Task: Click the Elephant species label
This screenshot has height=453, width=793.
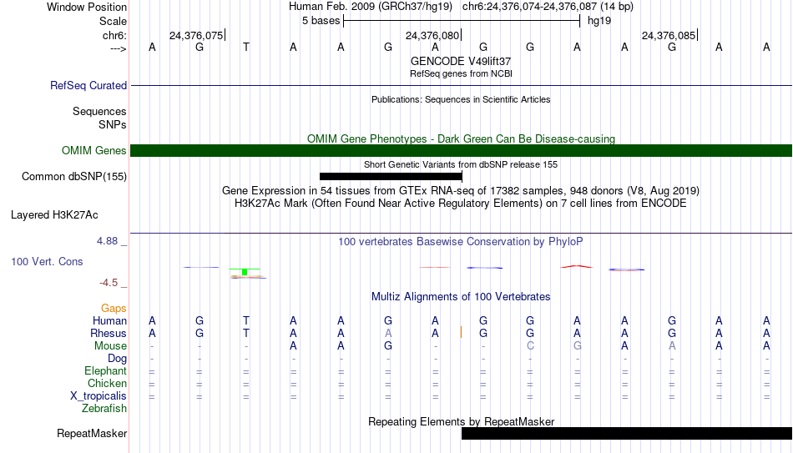Action: 106,371
